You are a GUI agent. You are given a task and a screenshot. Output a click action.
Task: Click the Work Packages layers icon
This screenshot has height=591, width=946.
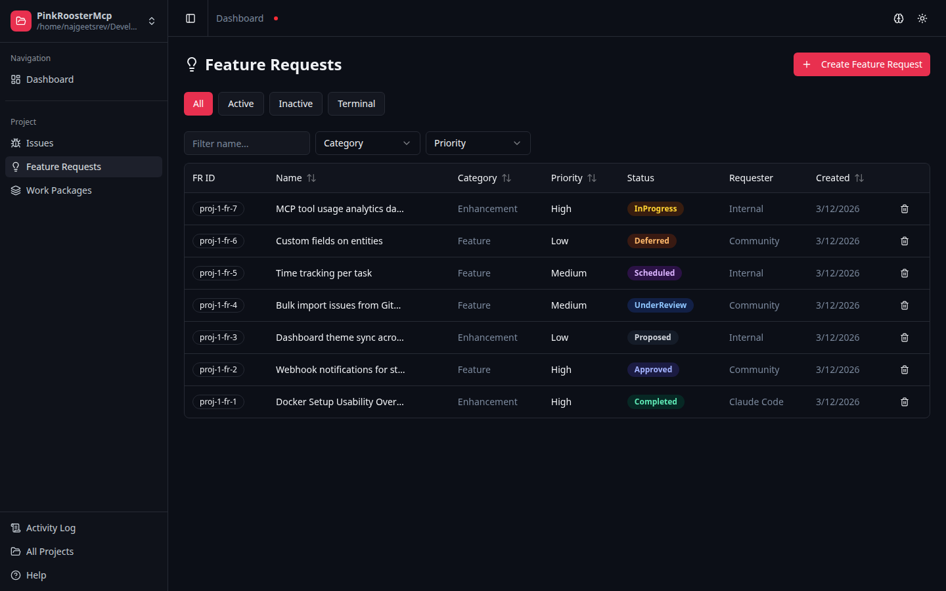16,190
